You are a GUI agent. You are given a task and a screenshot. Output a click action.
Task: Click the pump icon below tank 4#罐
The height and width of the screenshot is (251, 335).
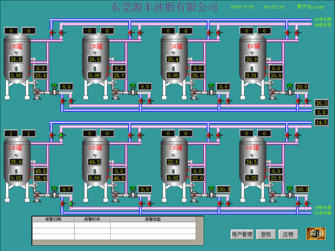click(x=273, y=93)
